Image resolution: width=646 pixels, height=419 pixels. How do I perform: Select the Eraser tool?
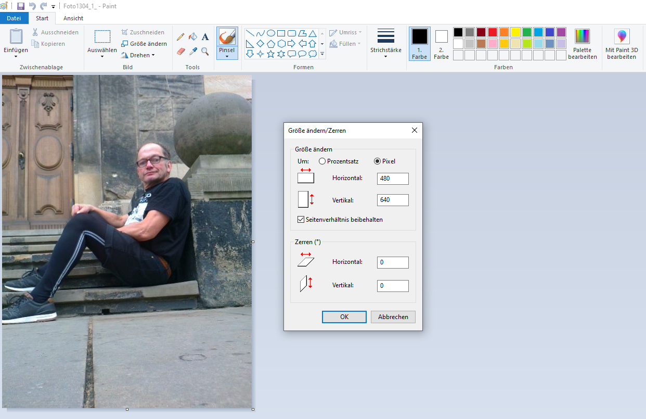[180, 51]
